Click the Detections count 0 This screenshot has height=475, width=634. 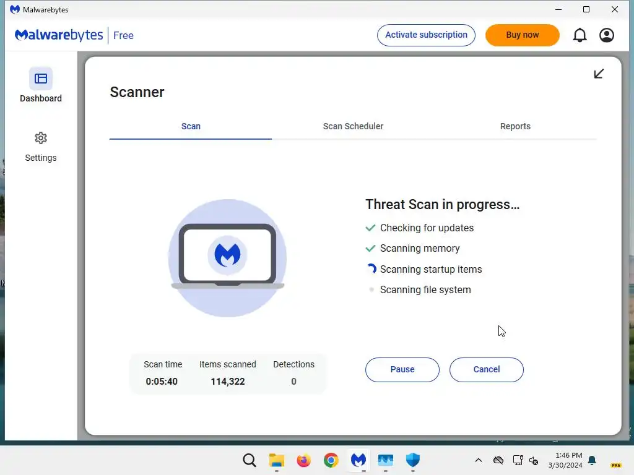click(294, 382)
